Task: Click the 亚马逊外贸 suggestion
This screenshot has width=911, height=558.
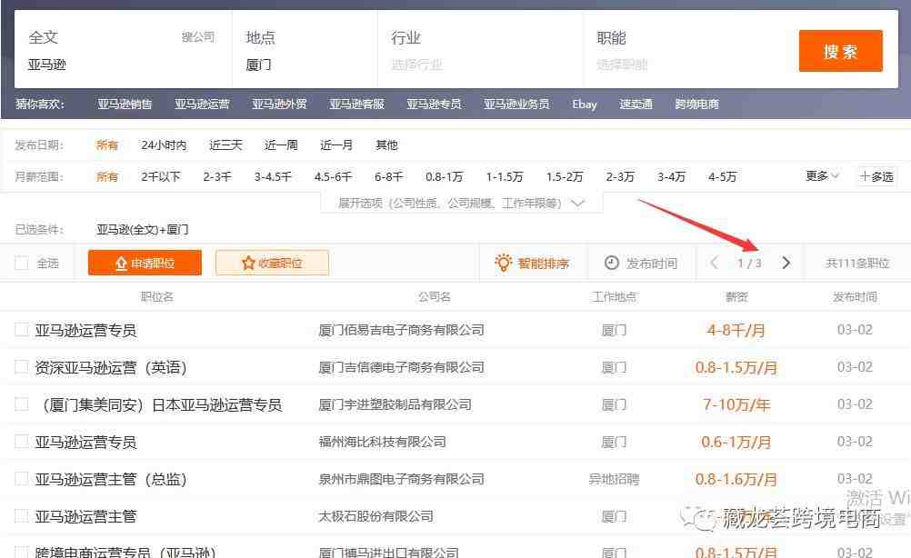Action: click(x=279, y=104)
